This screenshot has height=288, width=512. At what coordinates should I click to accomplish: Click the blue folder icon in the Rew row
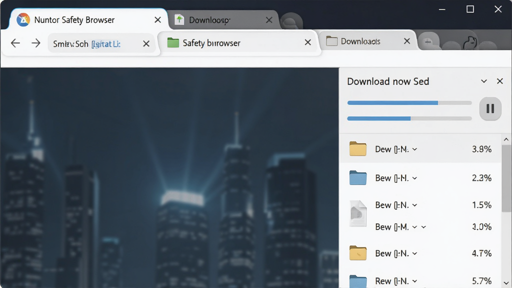(358, 281)
